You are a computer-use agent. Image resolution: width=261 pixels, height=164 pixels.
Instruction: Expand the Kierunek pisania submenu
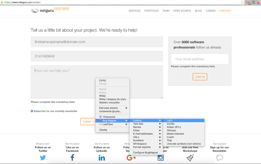pos(108,108)
